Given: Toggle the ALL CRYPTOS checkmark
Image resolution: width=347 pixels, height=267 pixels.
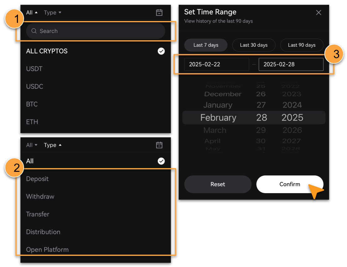Looking at the screenshot, I should click(x=161, y=51).
